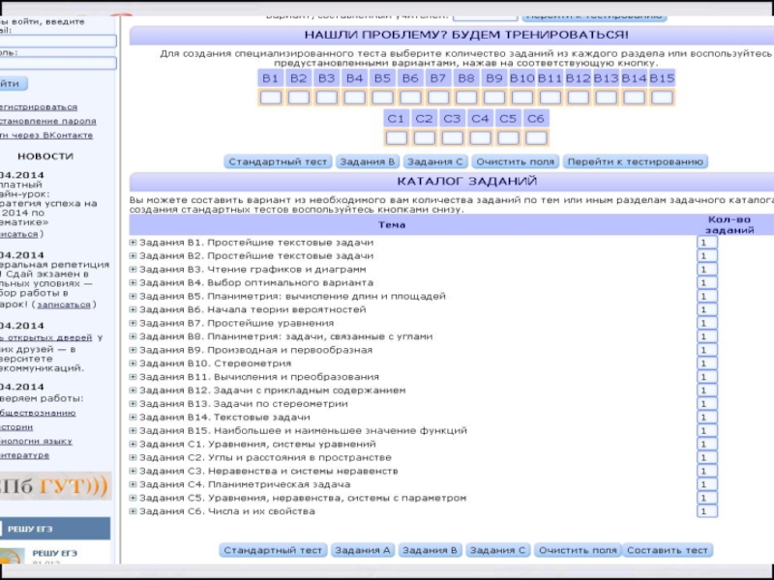Click quantity field for Задания B15 row
Image resolution: width=774 pixels, height=580 pixels.
pyautogui.click(x=707, y=430)
